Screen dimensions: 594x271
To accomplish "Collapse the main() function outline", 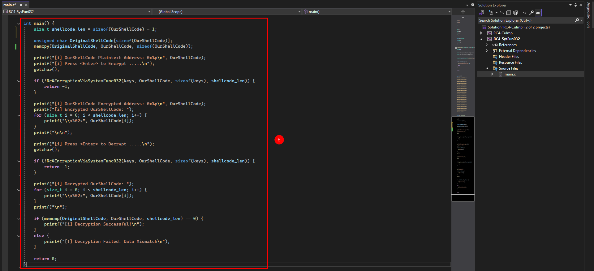I will pyautogui.click(x=19, y=24).
